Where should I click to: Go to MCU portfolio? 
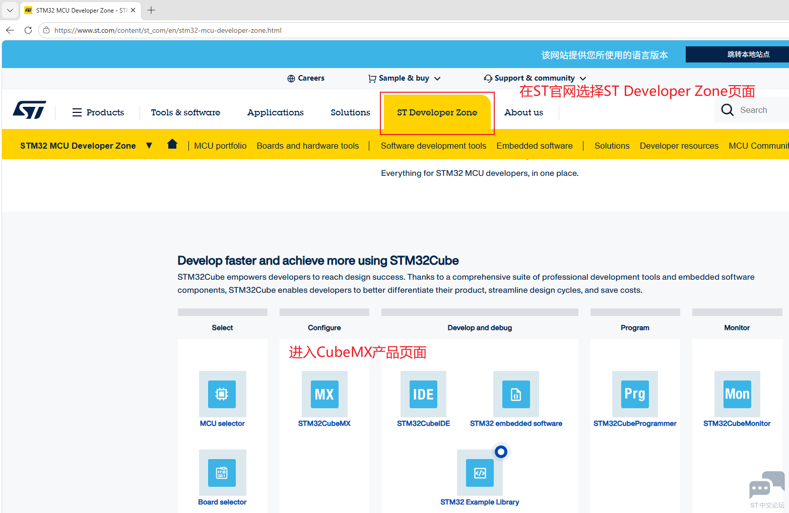pos(220,146)
